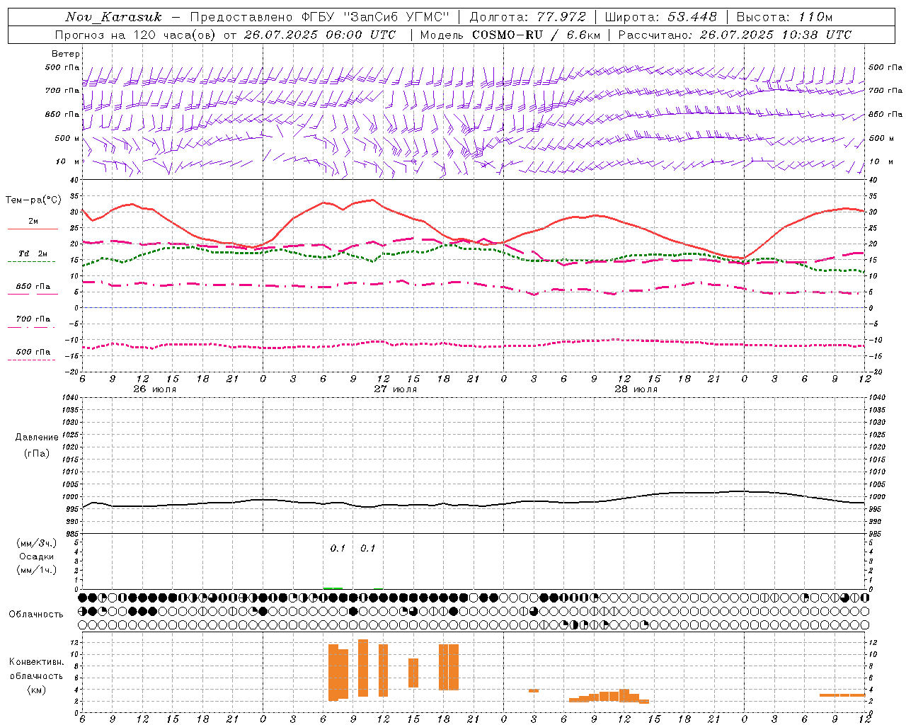Click the 1040 value on the left pressure axis

(70, 398)
